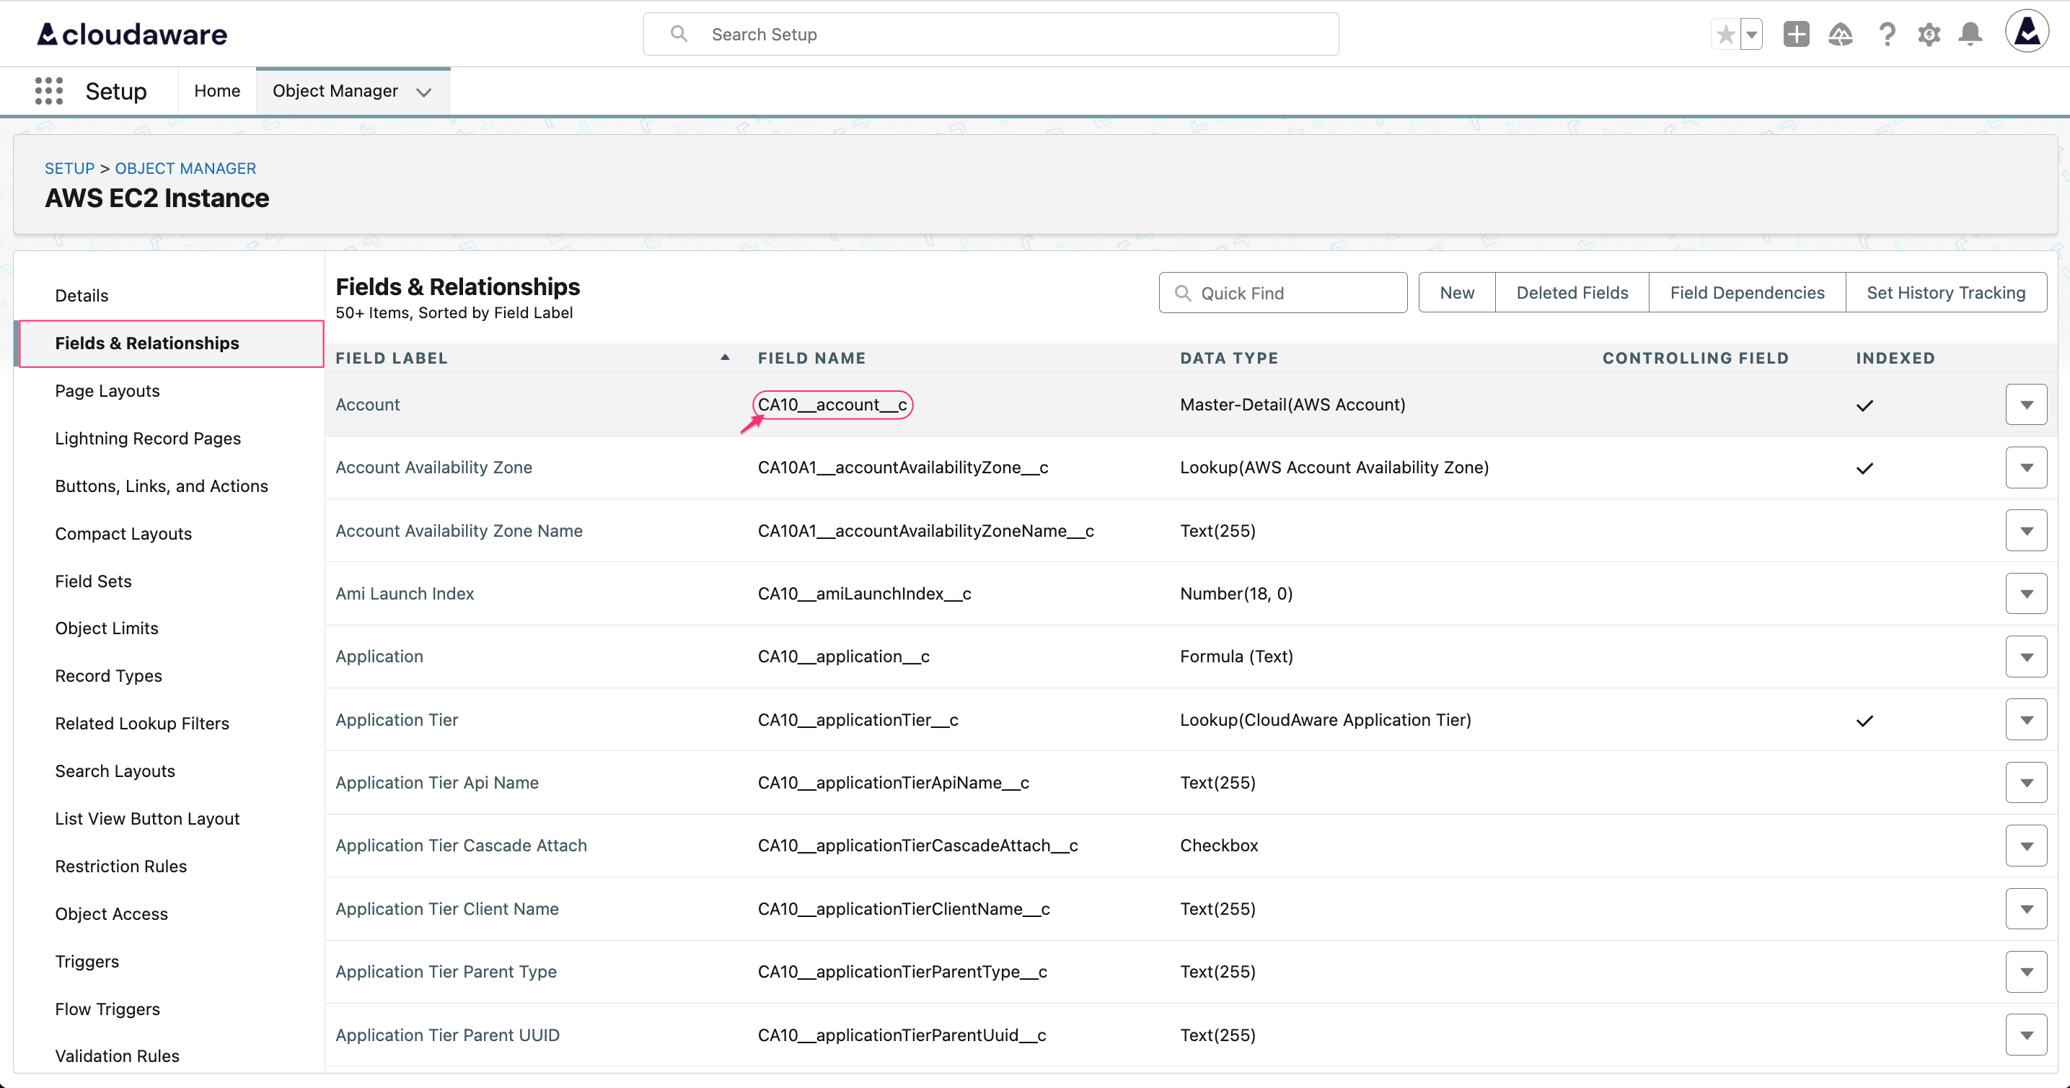Click the New field button
This screenshot has height=1088, width=2070.
pyautogui.click(x=1456, y=291)
